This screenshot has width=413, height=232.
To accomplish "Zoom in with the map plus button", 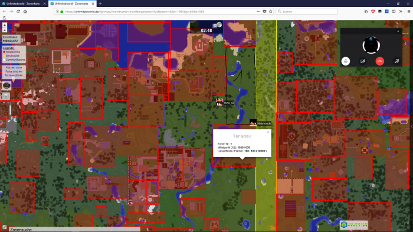I will click(x=5, y=25).
